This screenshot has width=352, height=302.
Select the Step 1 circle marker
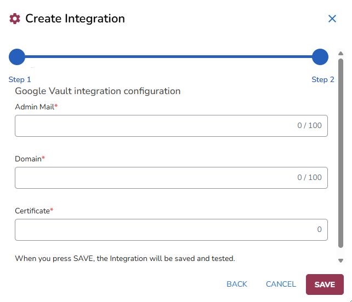[17, 56]
